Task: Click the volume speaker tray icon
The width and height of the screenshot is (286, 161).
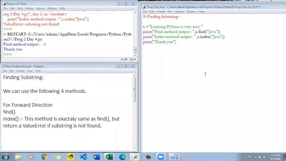Action: click(264, 157)
